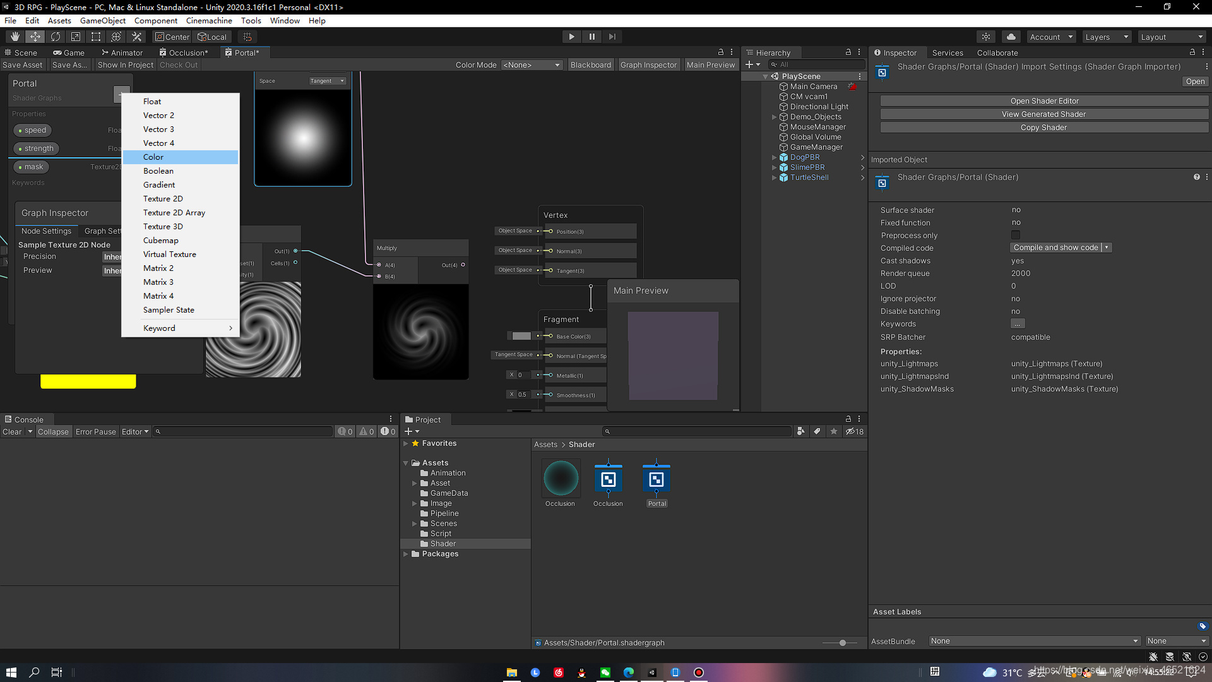Toggle Collapse in the Console
Screen dimensions: 1212x682
coord(53,432)
